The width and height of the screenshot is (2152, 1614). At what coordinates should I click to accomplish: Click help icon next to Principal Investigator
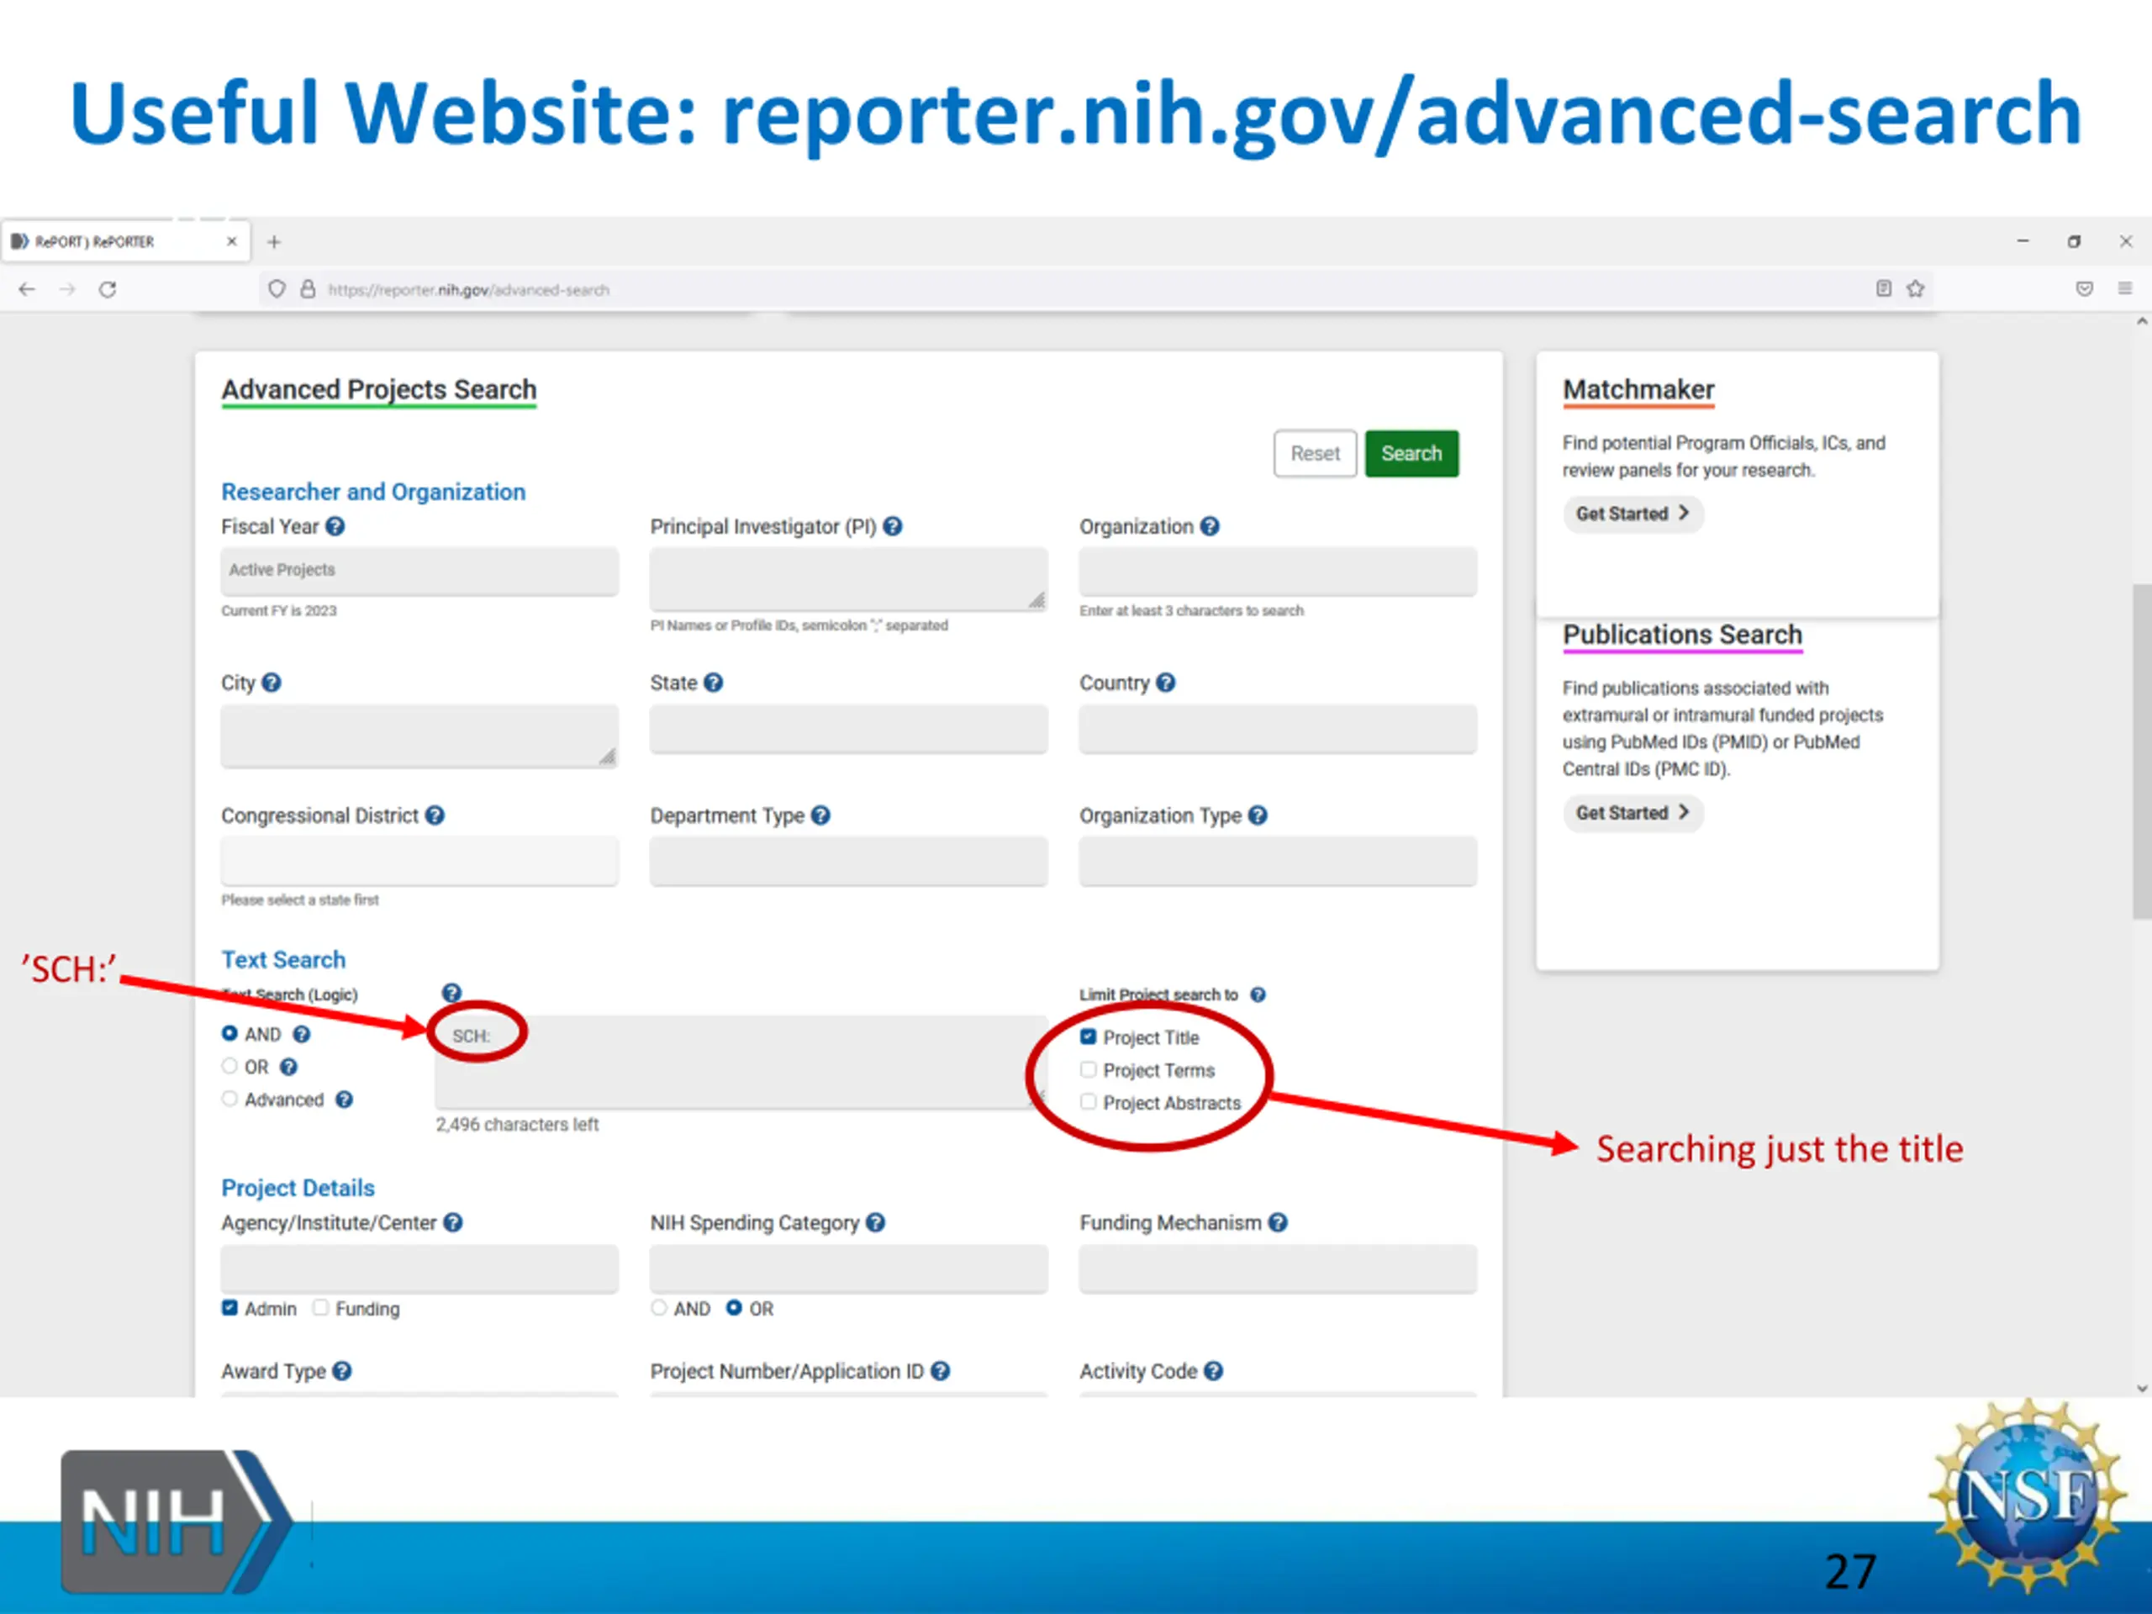tap(892, 526)
